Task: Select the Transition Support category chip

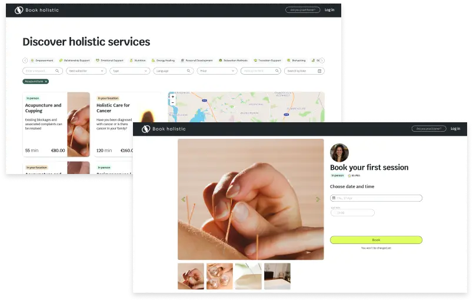Action: coord(267,61)
